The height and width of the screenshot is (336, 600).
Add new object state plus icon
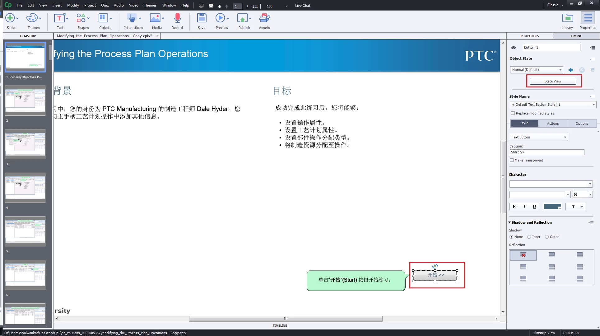click(x=571, y=70)
